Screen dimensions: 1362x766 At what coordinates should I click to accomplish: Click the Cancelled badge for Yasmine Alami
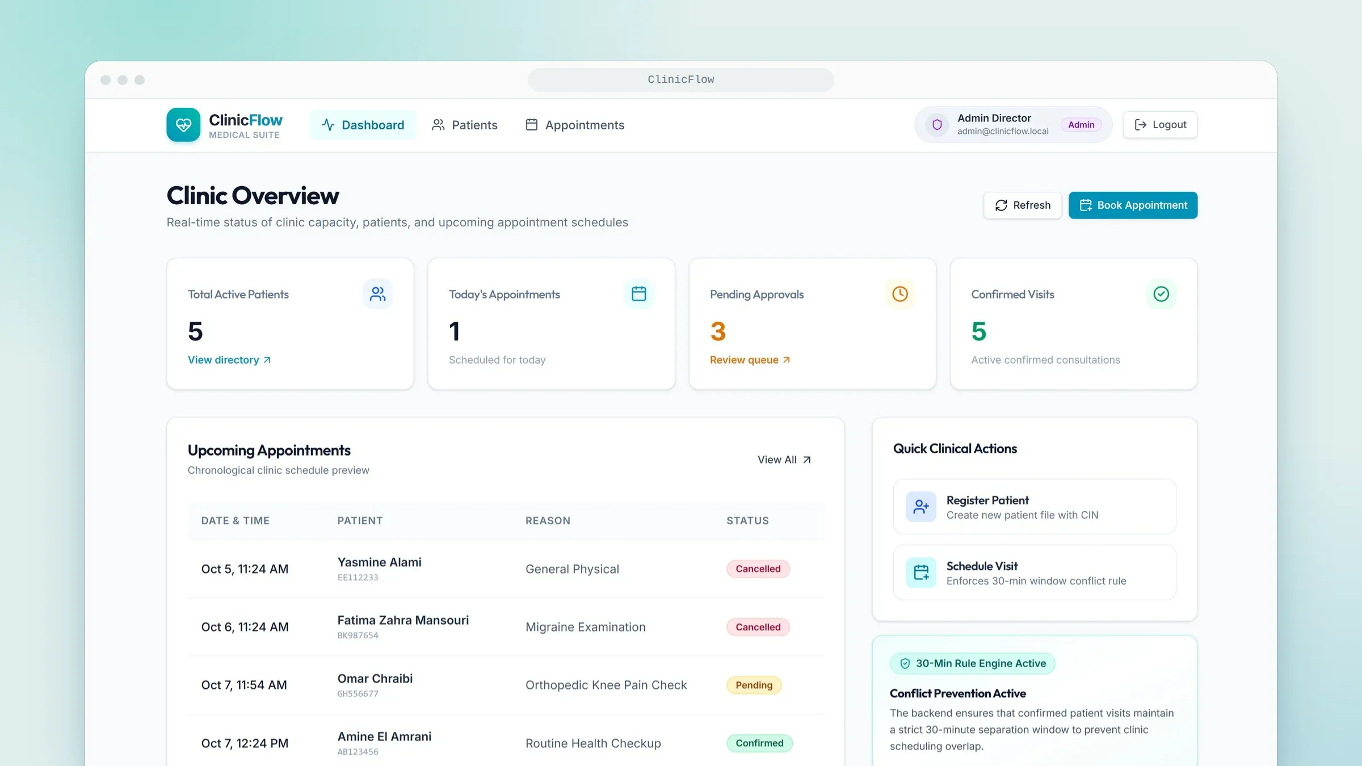758,569
